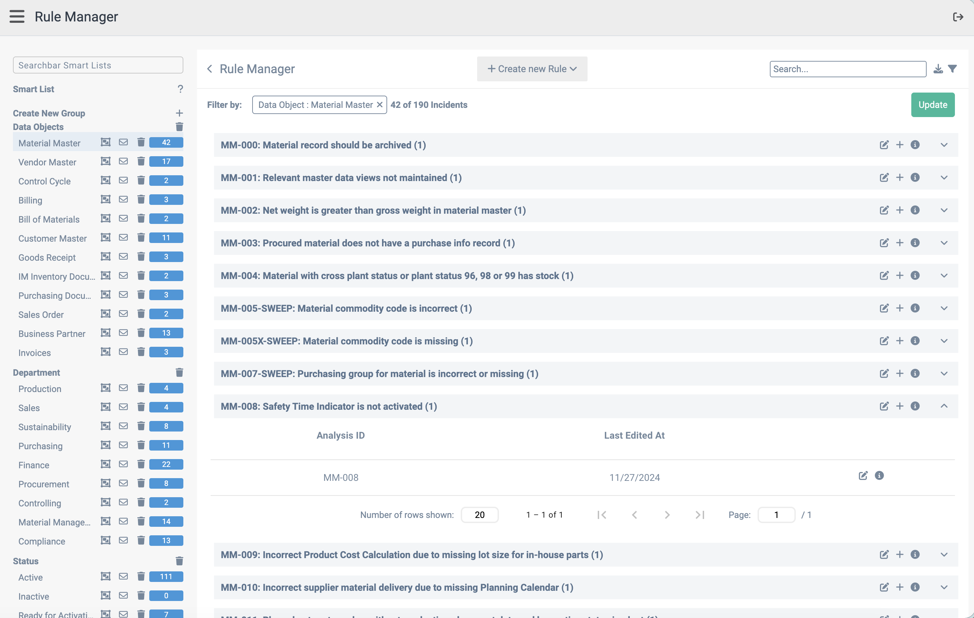Edit rule MM-000 using pencil icon

coord(884,145)
